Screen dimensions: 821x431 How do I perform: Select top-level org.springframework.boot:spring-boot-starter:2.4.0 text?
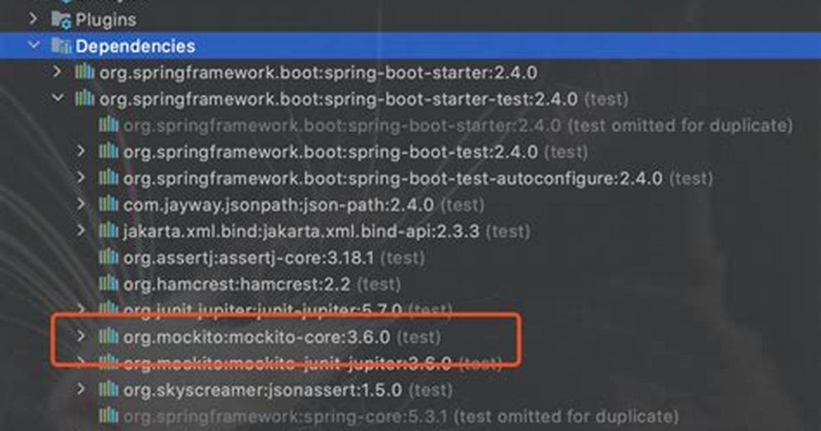pos(319,73)
